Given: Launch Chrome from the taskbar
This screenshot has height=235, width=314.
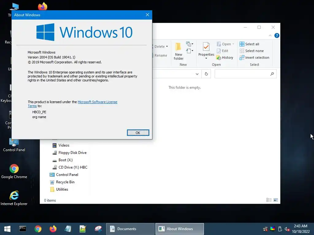Looking at the screenshot, I should tap(38, 229).
